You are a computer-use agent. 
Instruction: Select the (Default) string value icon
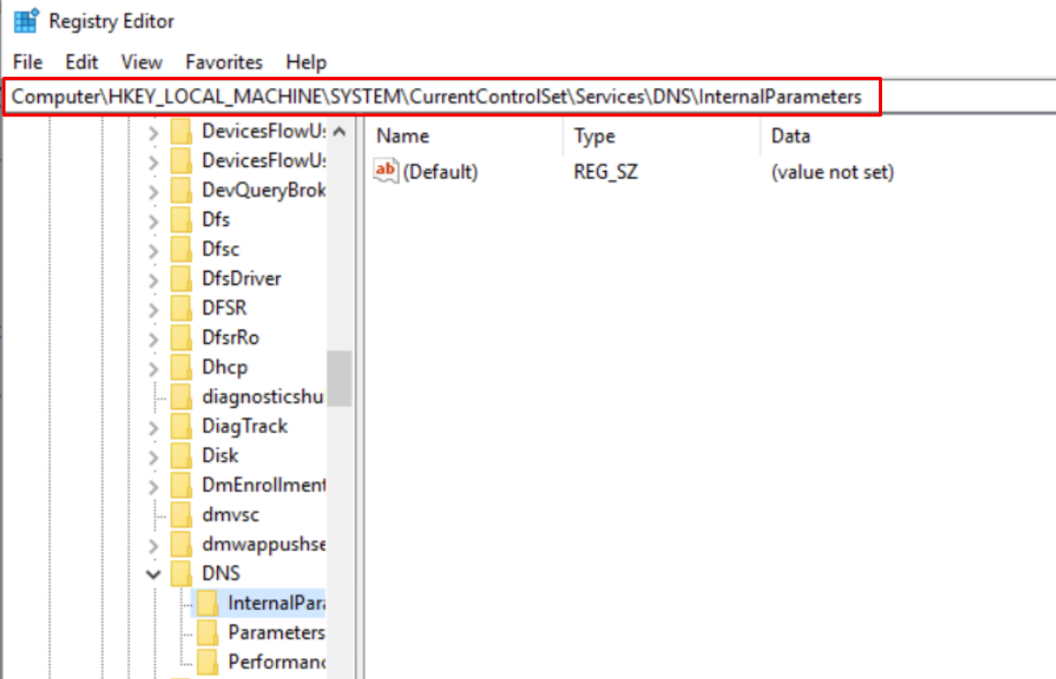point(386,171)
